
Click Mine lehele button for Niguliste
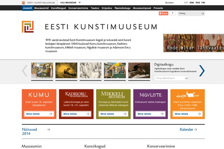click(150, 114)
